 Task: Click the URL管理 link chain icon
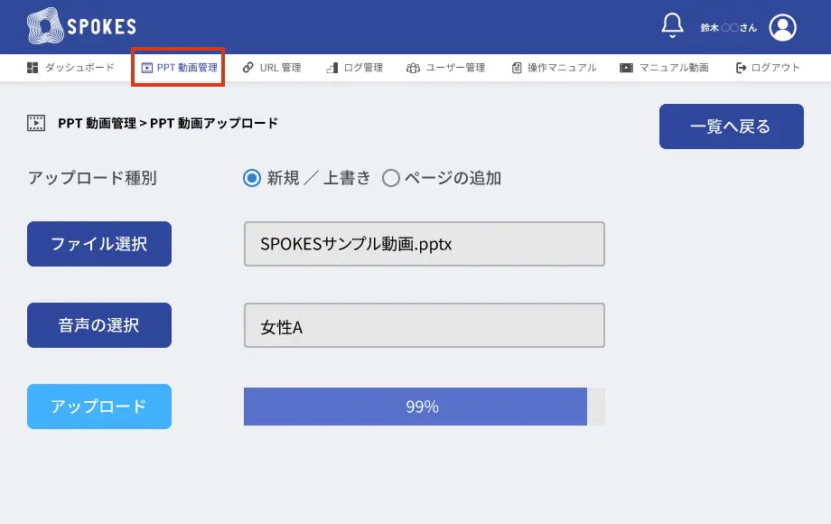pyautogui.click(x=248, y=68)
